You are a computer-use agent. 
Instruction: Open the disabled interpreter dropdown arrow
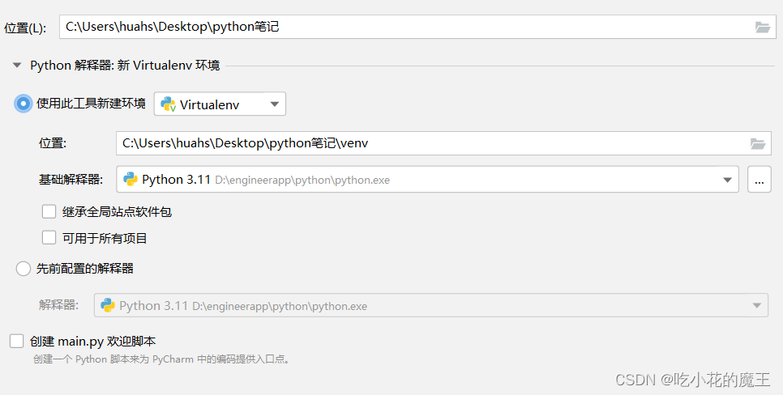[756, 305]
